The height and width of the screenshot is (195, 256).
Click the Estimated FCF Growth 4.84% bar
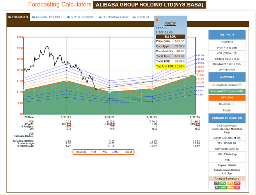point(227,91)
